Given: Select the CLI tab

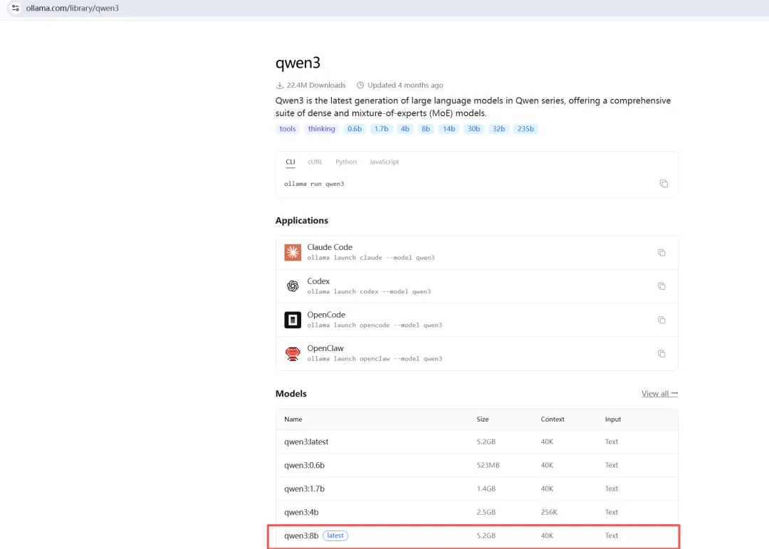Looking at the screenshot, I should pos(291,162).
